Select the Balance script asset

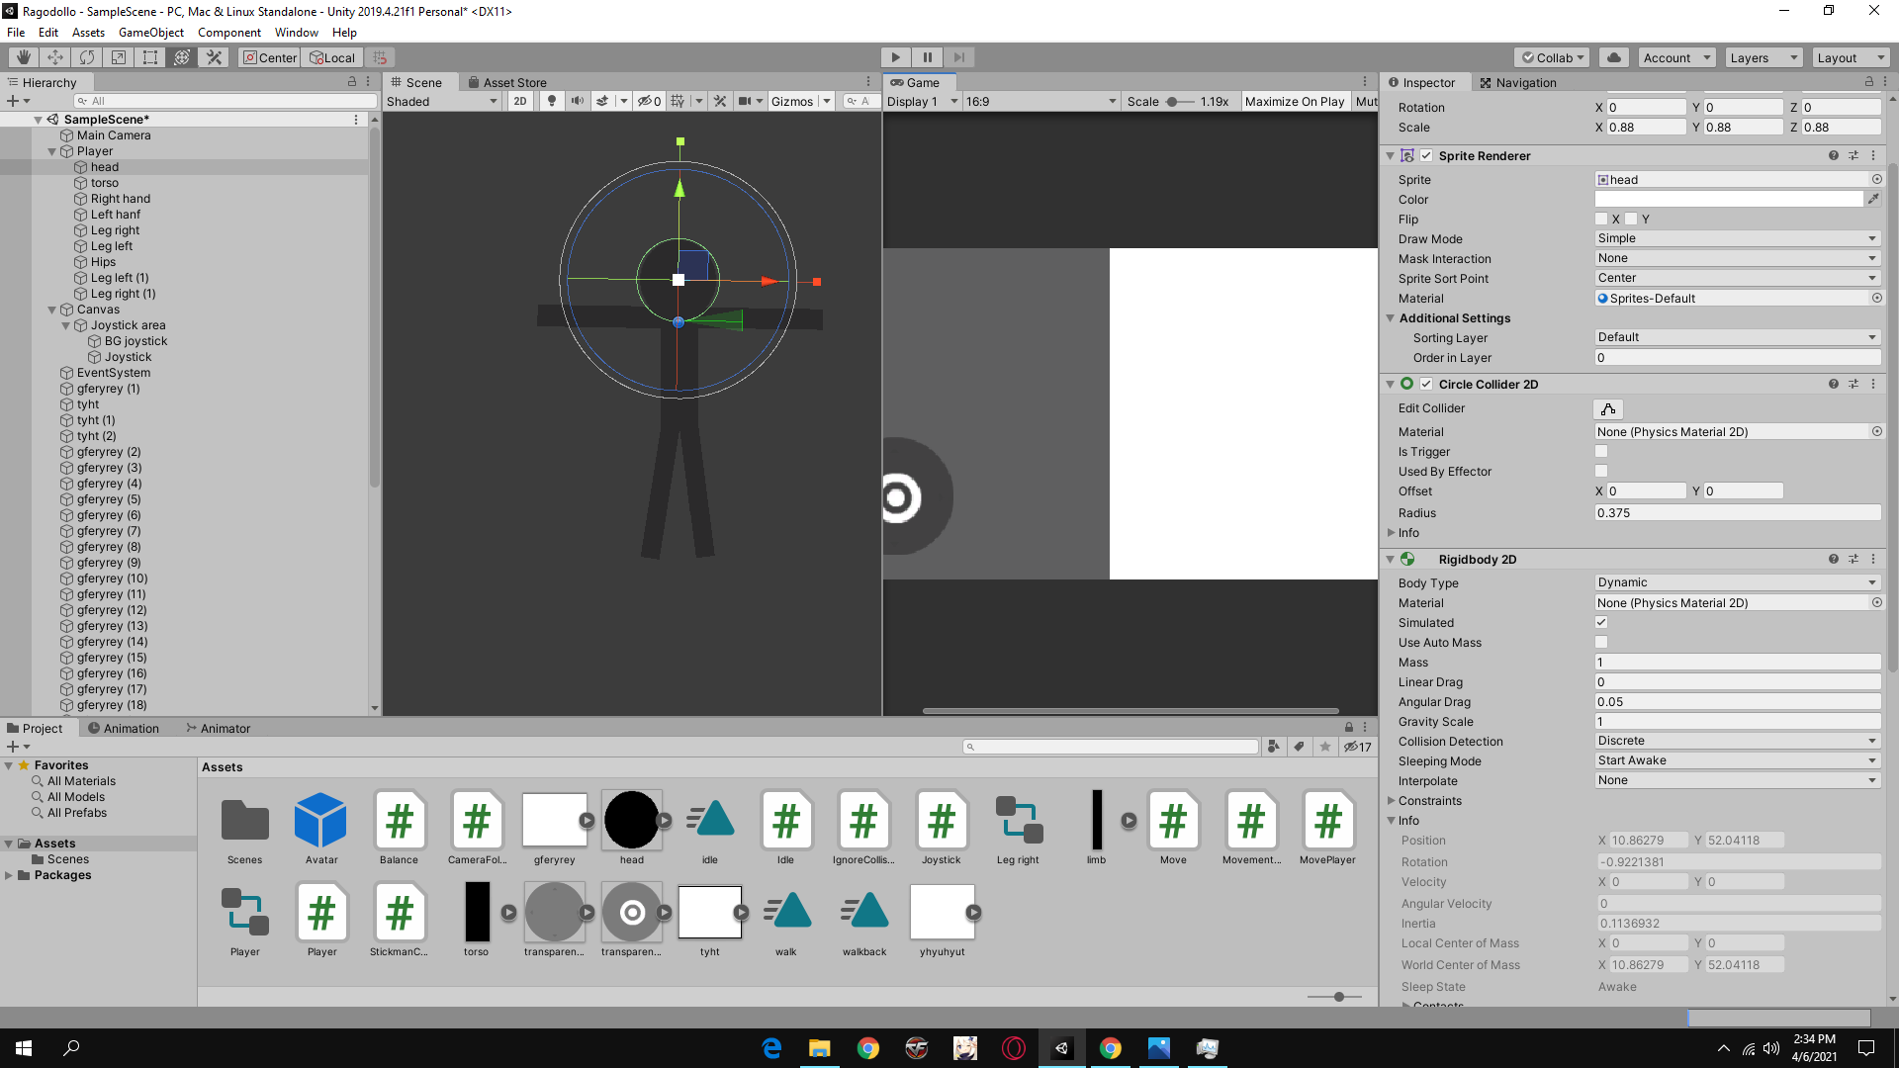[399, 829]
